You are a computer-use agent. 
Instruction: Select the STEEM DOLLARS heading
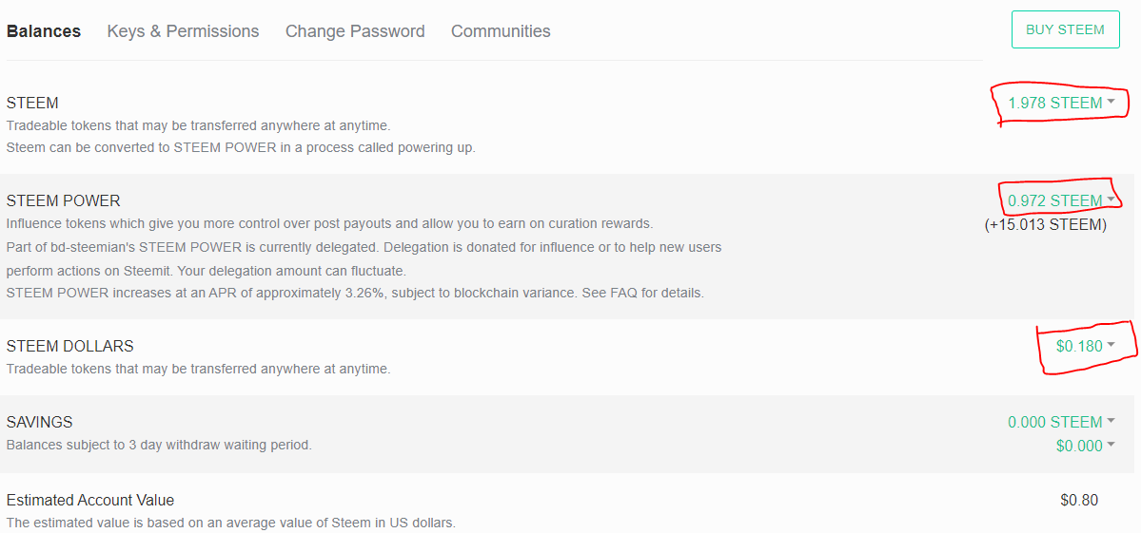click(70, 346)
